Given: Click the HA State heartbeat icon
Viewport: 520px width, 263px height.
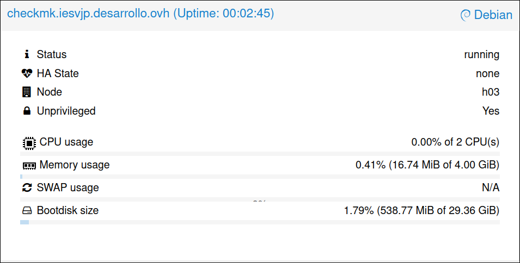Looking at the screenshot, I should [x=27, y=73].
